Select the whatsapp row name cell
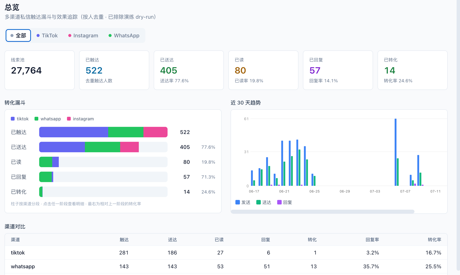 (x=23, y=266)
